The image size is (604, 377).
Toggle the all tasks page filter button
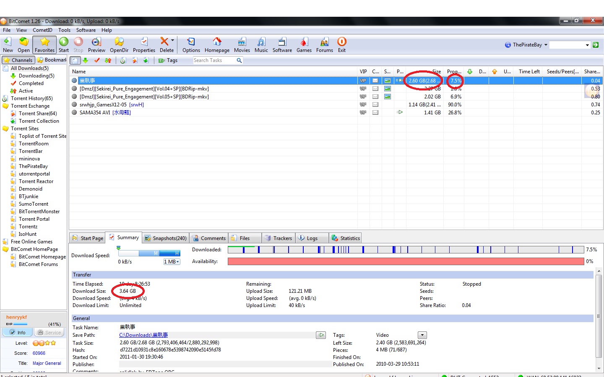pos(75,60)
